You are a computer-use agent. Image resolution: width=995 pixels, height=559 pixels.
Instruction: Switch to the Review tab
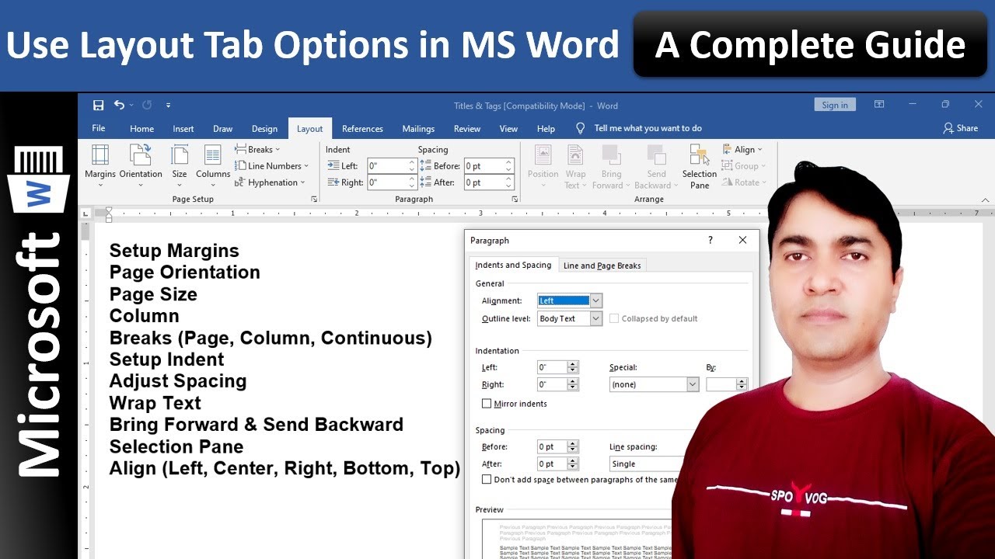pyautogui.click(x=467, y=129)
